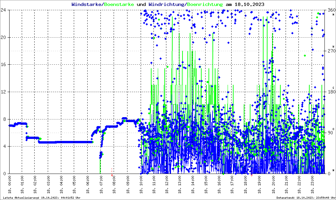This screenshot has height=200, width=336.
Task: Click the '18. 09:00' time axis label
Action: coord(128,184)
